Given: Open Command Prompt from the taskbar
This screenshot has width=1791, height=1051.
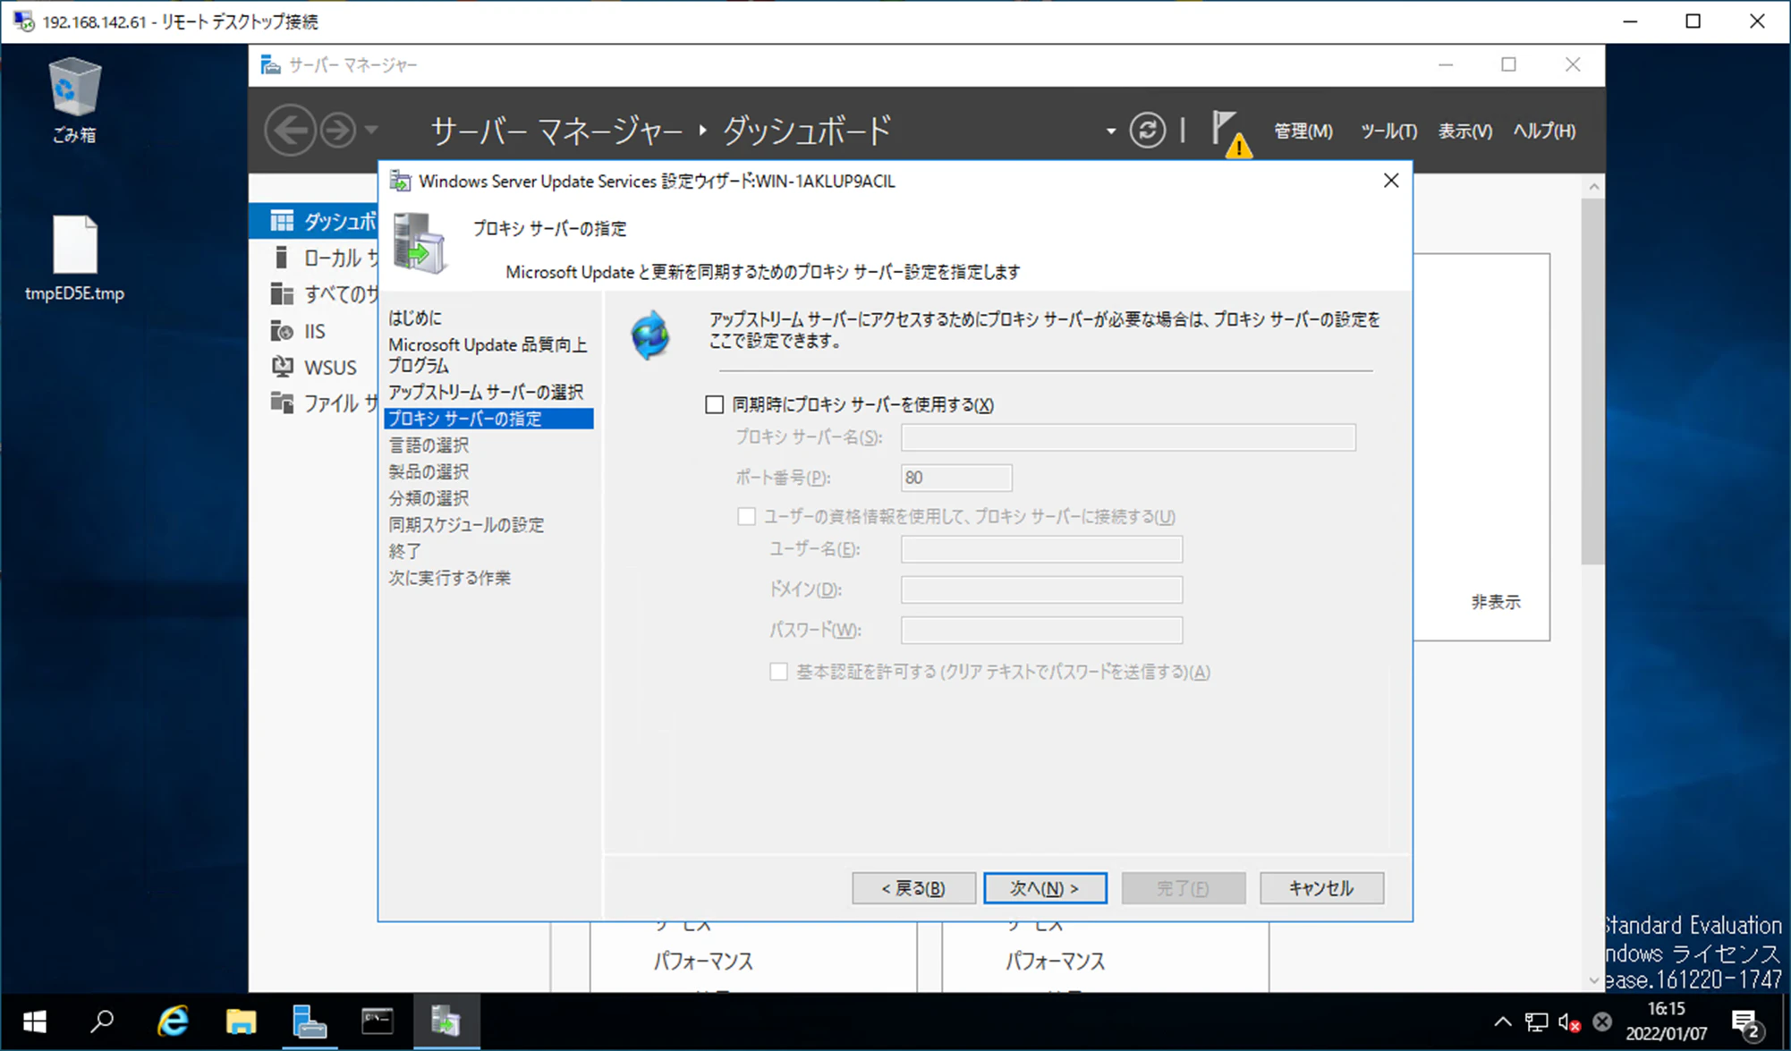Looking at the screenshot, I should point(378,1021).
